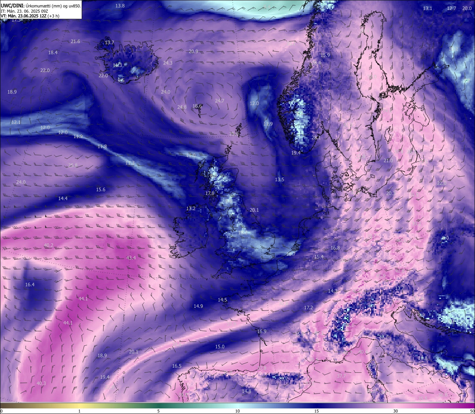The width and height of the screenshot is (475, 414).
Task: Click the value 16.9 over France
Action: point(262,331)
